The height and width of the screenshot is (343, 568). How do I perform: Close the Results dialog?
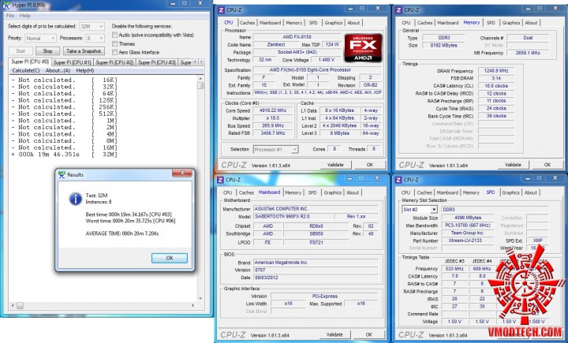coord(182,173)
